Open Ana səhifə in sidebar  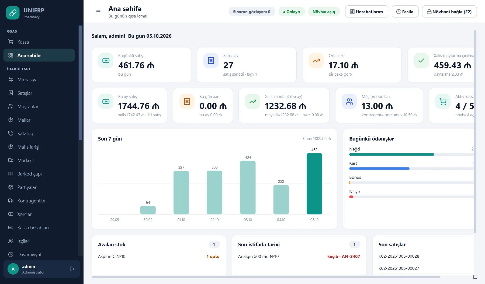[39, 55]
